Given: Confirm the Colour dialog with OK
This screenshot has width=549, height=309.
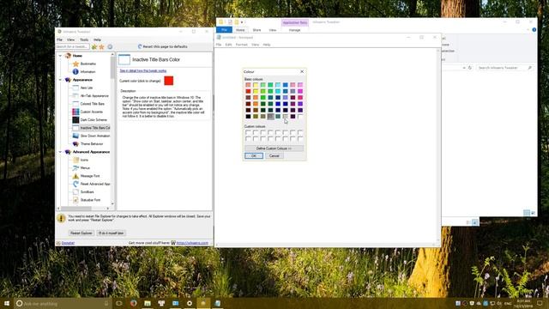Looking at the screenshot, I should pos(254,156).
